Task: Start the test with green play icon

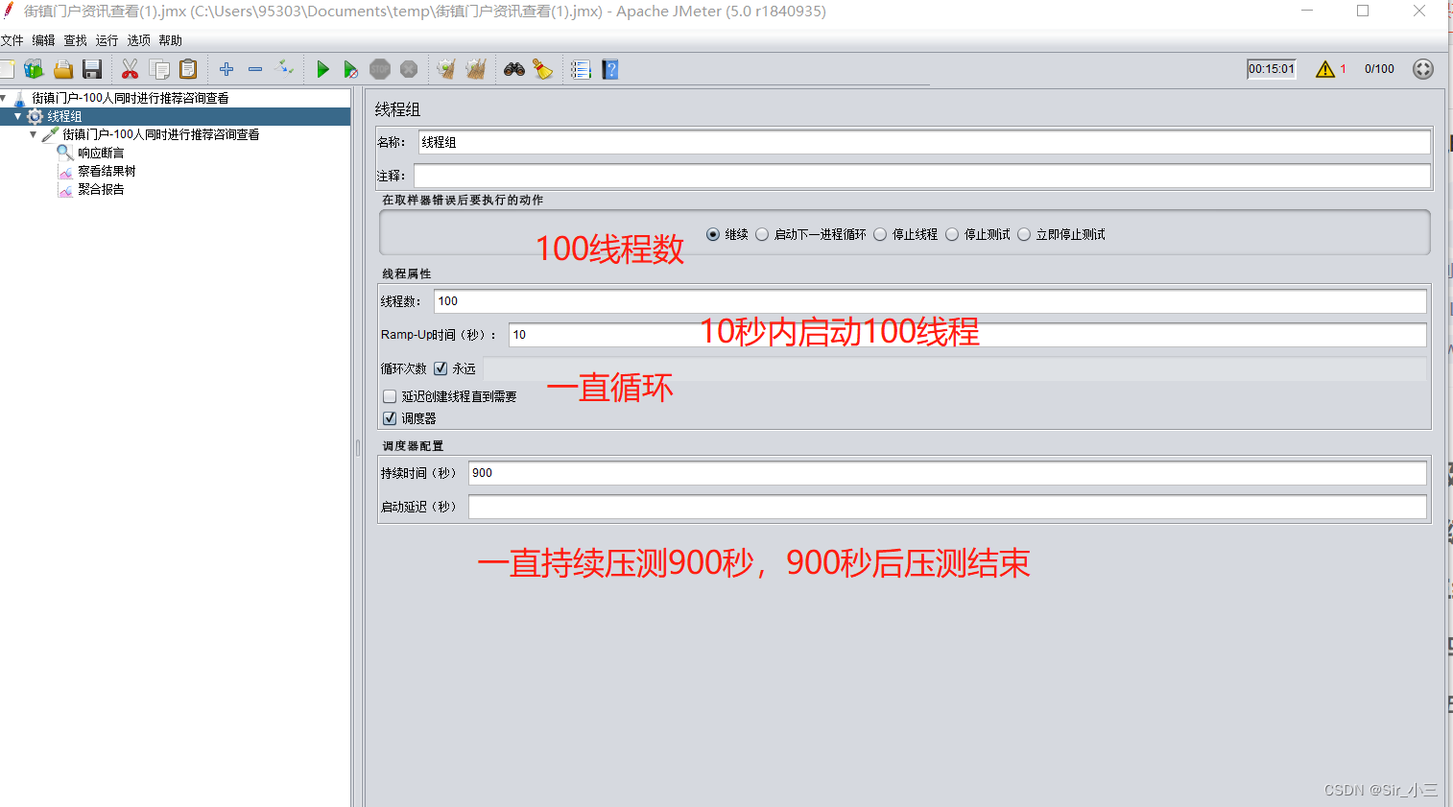Action: 322,69
